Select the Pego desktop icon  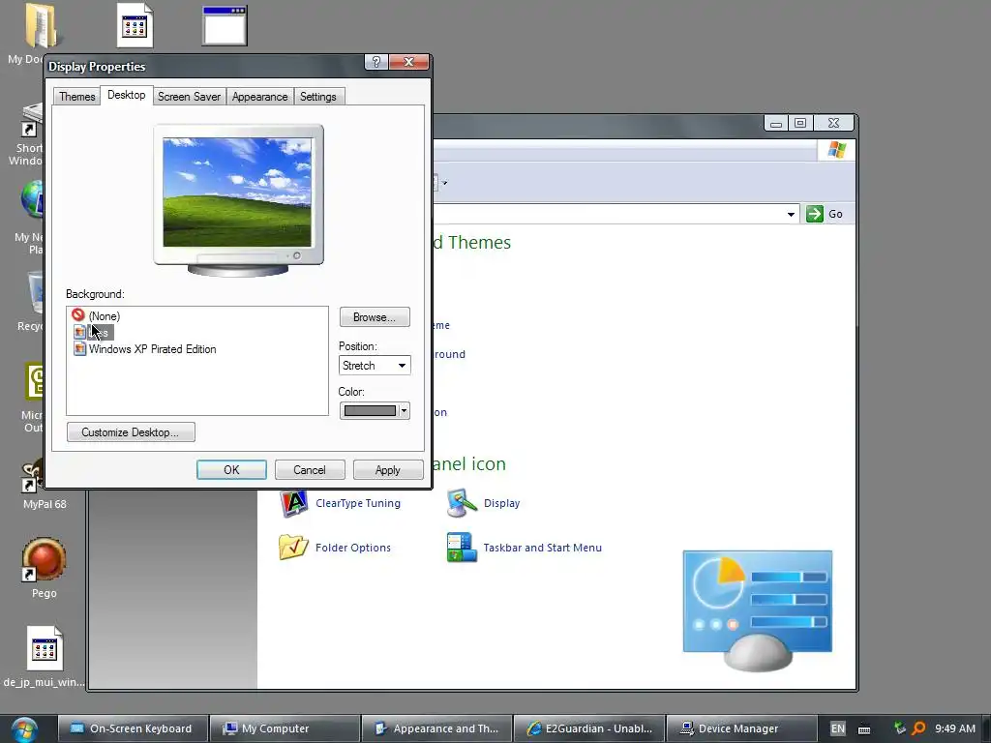(x=45, y=567)
